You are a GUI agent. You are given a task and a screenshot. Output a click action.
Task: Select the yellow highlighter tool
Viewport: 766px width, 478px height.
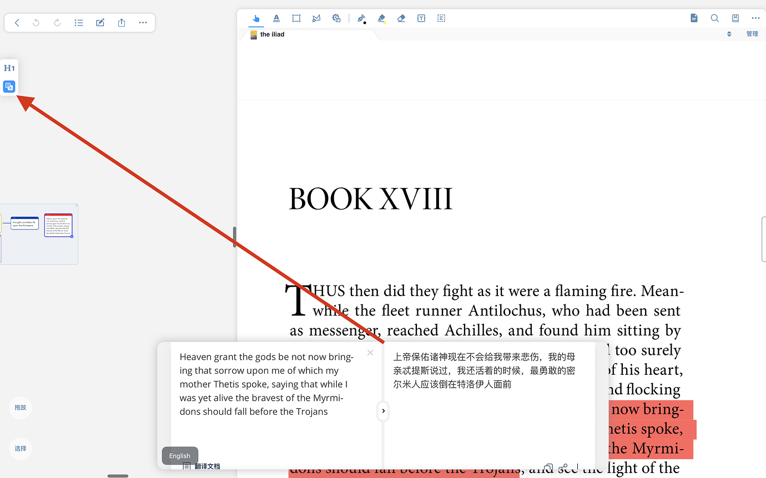pos(381,18)
